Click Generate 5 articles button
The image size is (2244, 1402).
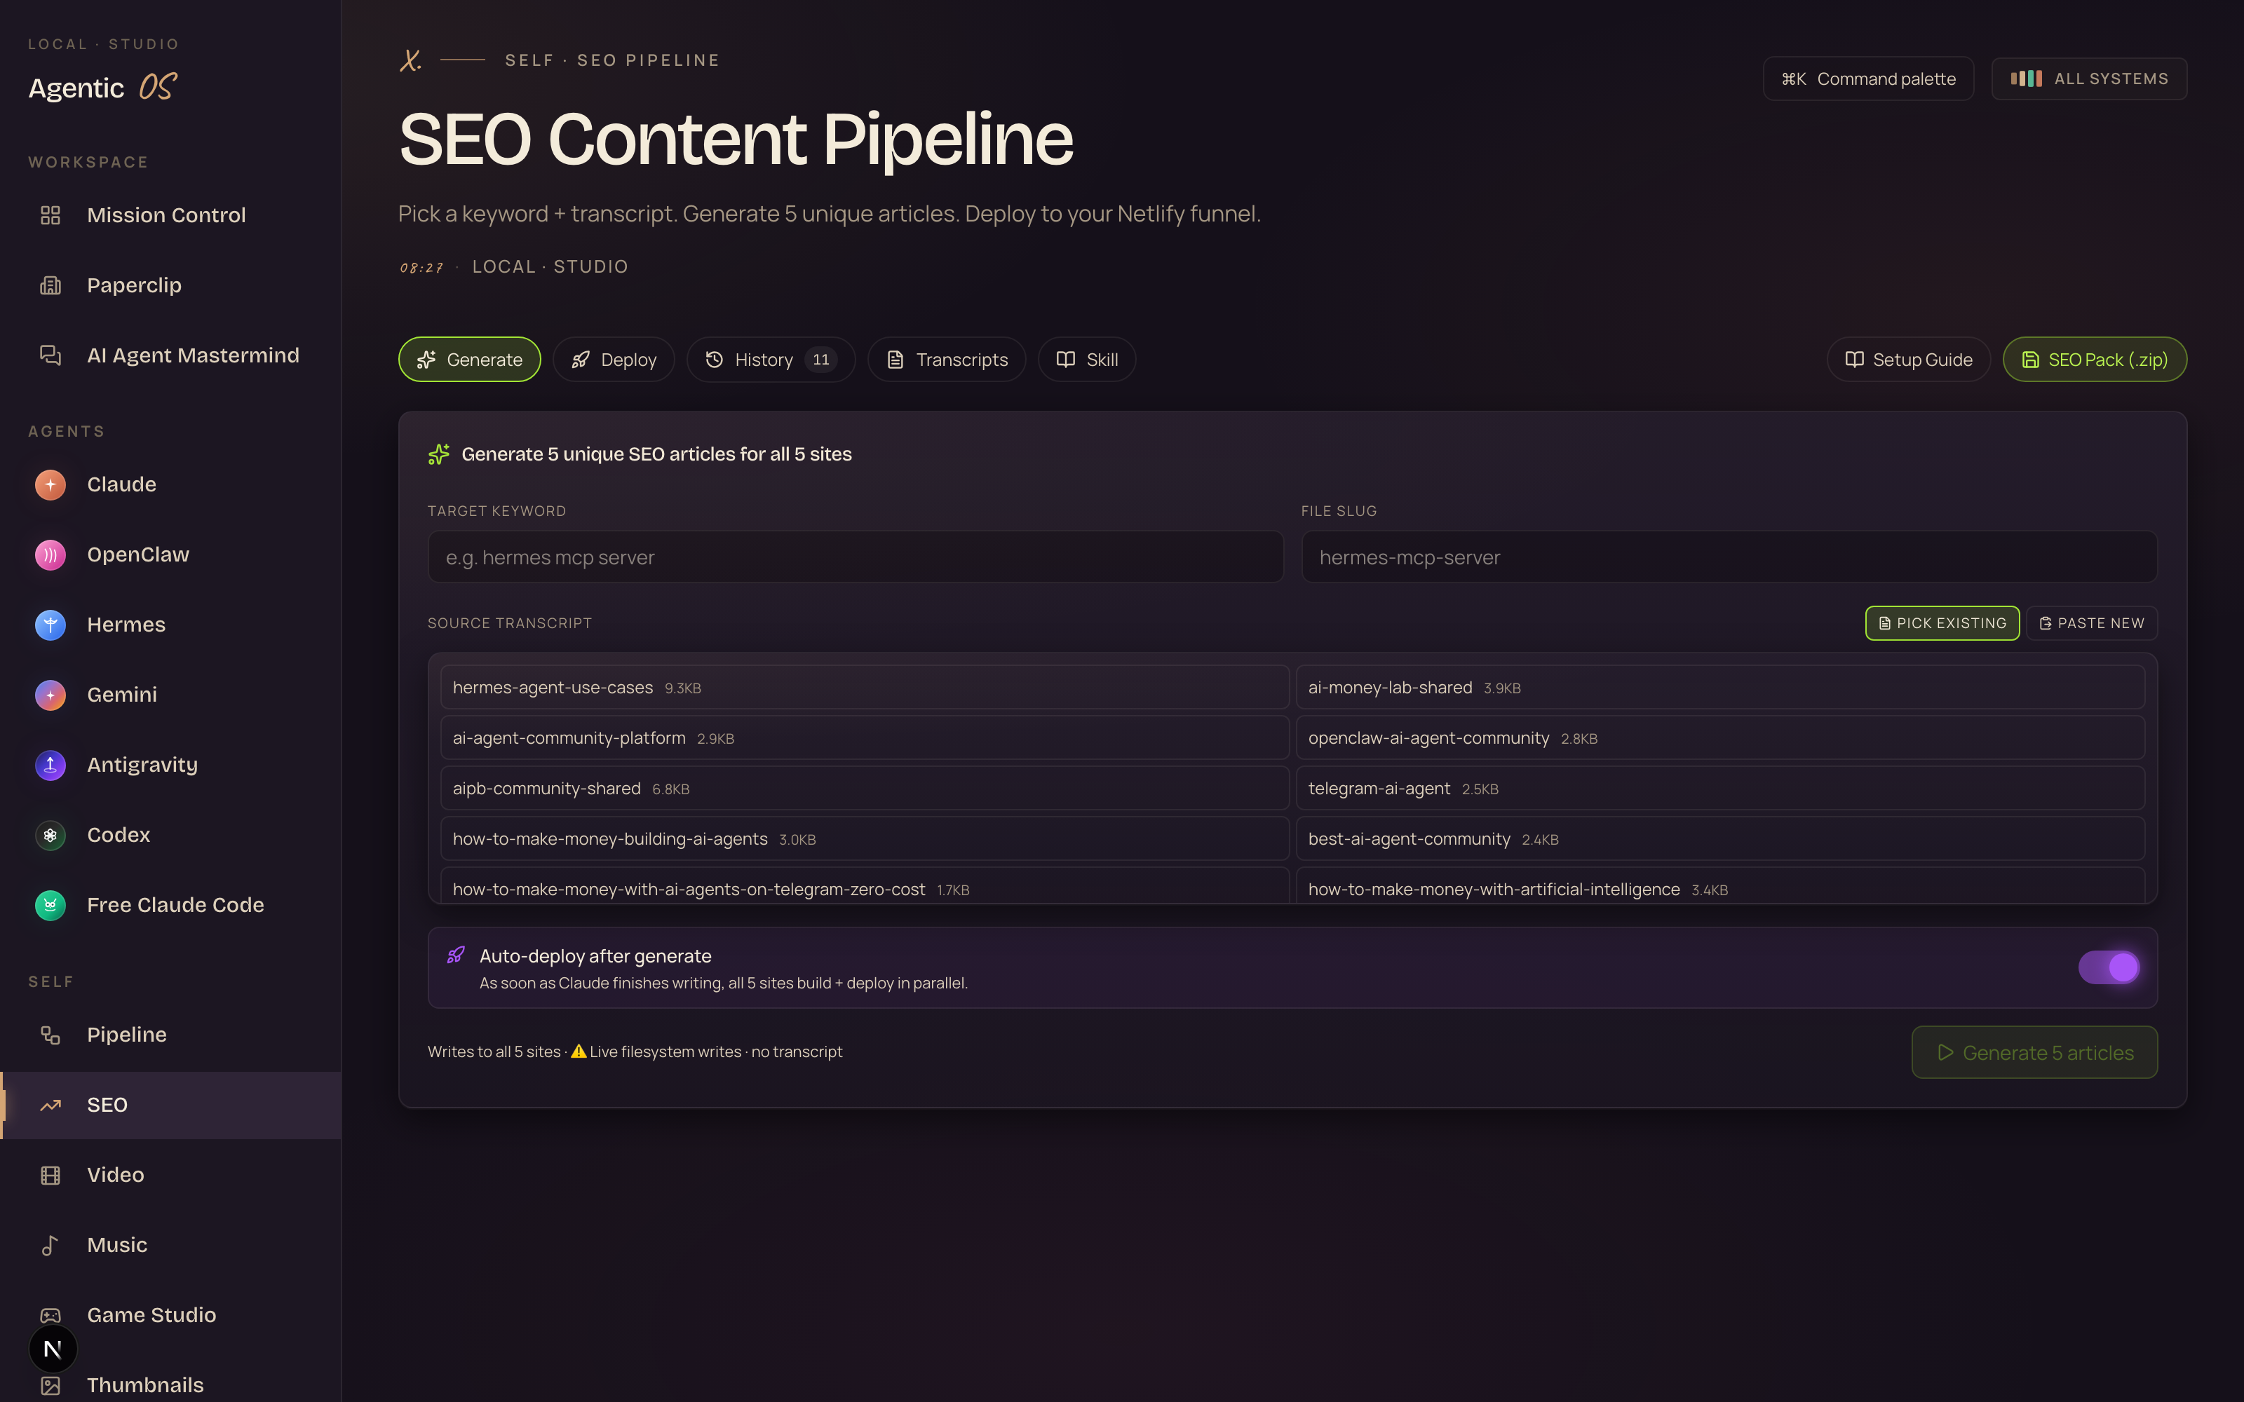[x=2034, y=1052]
